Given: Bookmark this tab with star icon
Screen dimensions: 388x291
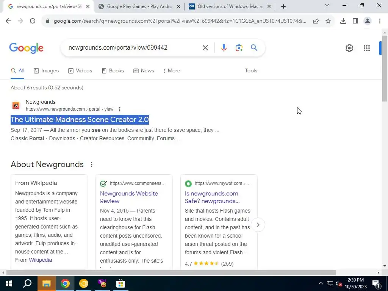Looking at the screenshot, I should pos(328,21).
